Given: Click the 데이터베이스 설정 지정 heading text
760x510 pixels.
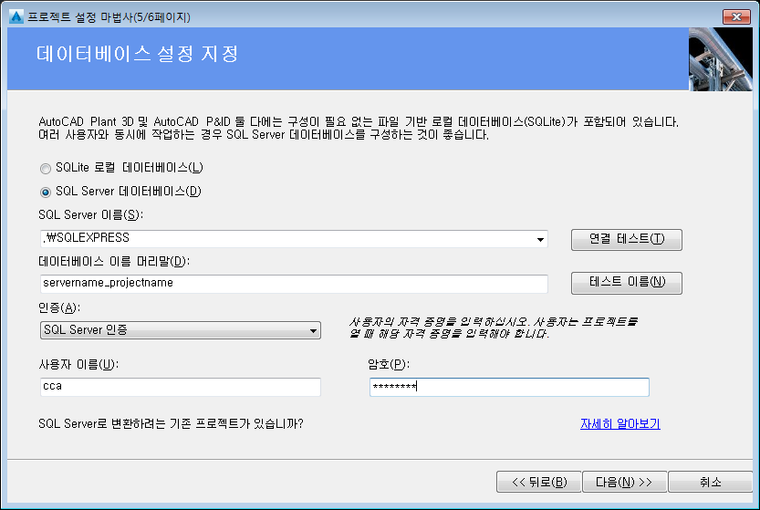Looking at the screenshot, I should coord(137,54).
